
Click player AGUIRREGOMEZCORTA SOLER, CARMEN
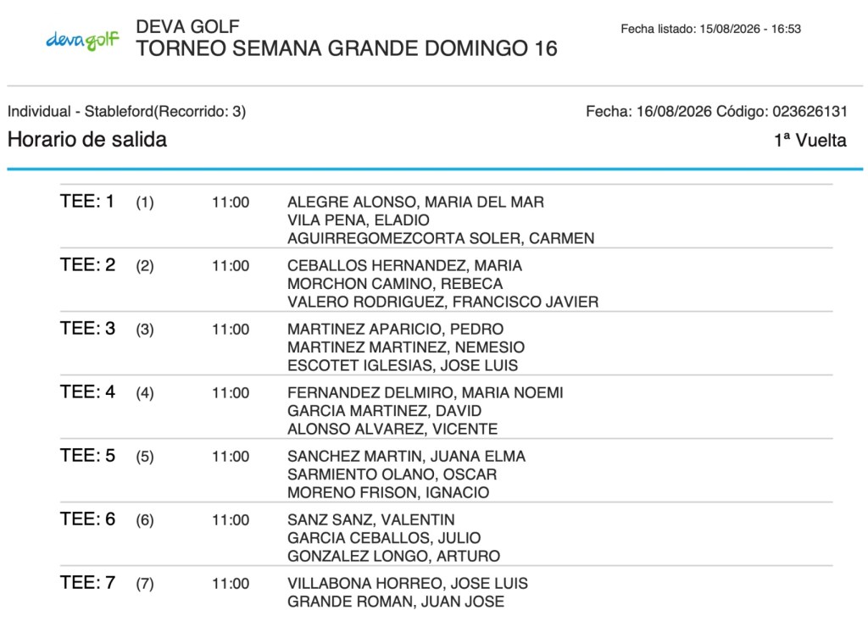point(441,238)
